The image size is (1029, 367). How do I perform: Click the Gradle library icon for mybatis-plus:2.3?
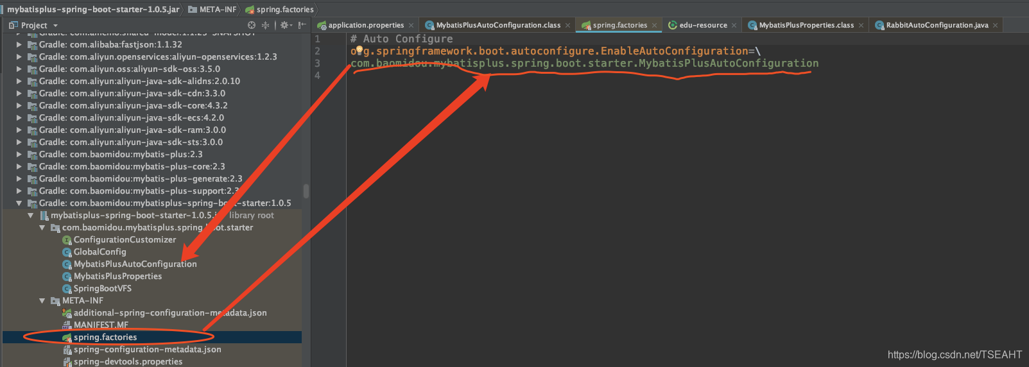coord(32,155)
